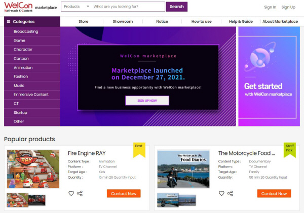Open the Immersive Content category
Viewport: 304px width, 213px height.
[x=31, y=95]
